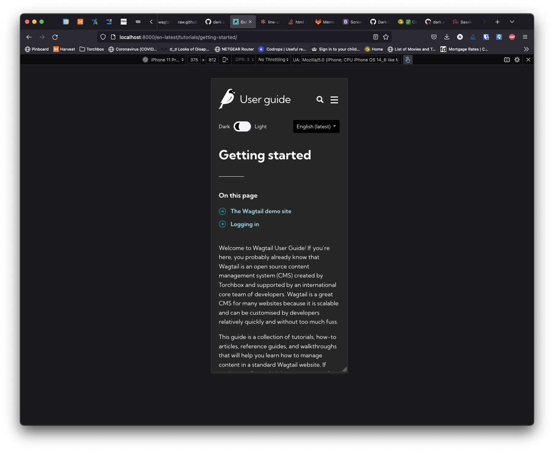Screen dimensions: 554x452
Task: Focus the localhost URL address bar
Action: click(244, 37)
